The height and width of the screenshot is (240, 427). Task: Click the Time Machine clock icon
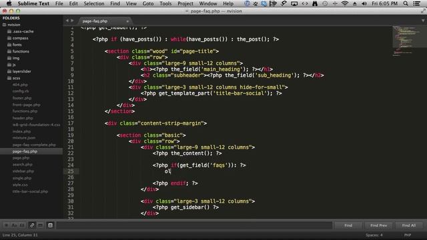[x=325, y=3]
